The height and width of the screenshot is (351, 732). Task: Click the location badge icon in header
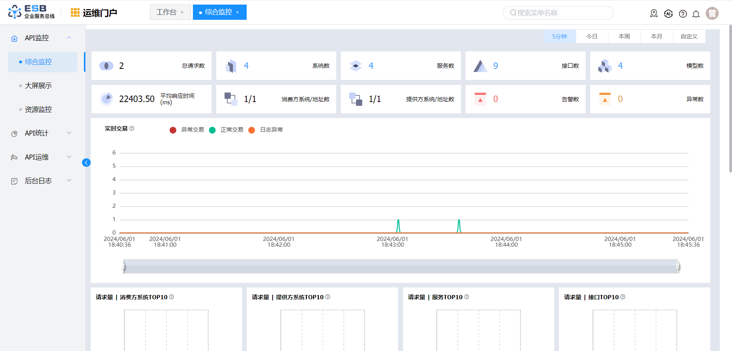(x=654, y=14)
